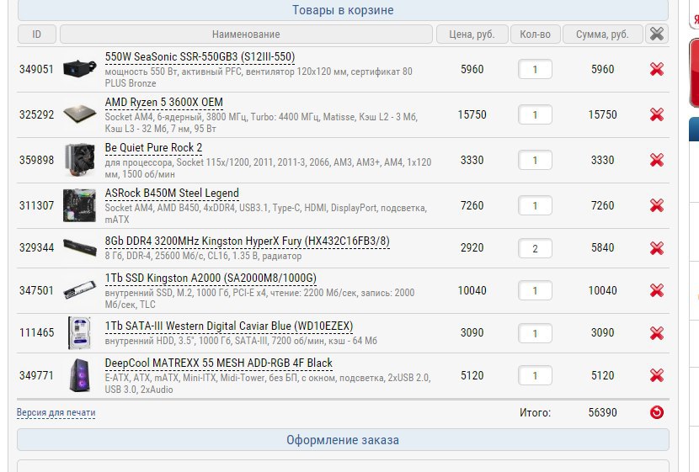Open DeepCool MATREXX 55 MESH link
This screenshot has height=472, width=699.
(218, 363)
